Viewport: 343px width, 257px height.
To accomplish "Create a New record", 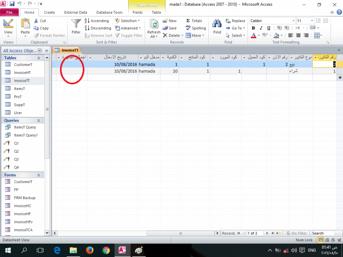I will tap(169, 21).
